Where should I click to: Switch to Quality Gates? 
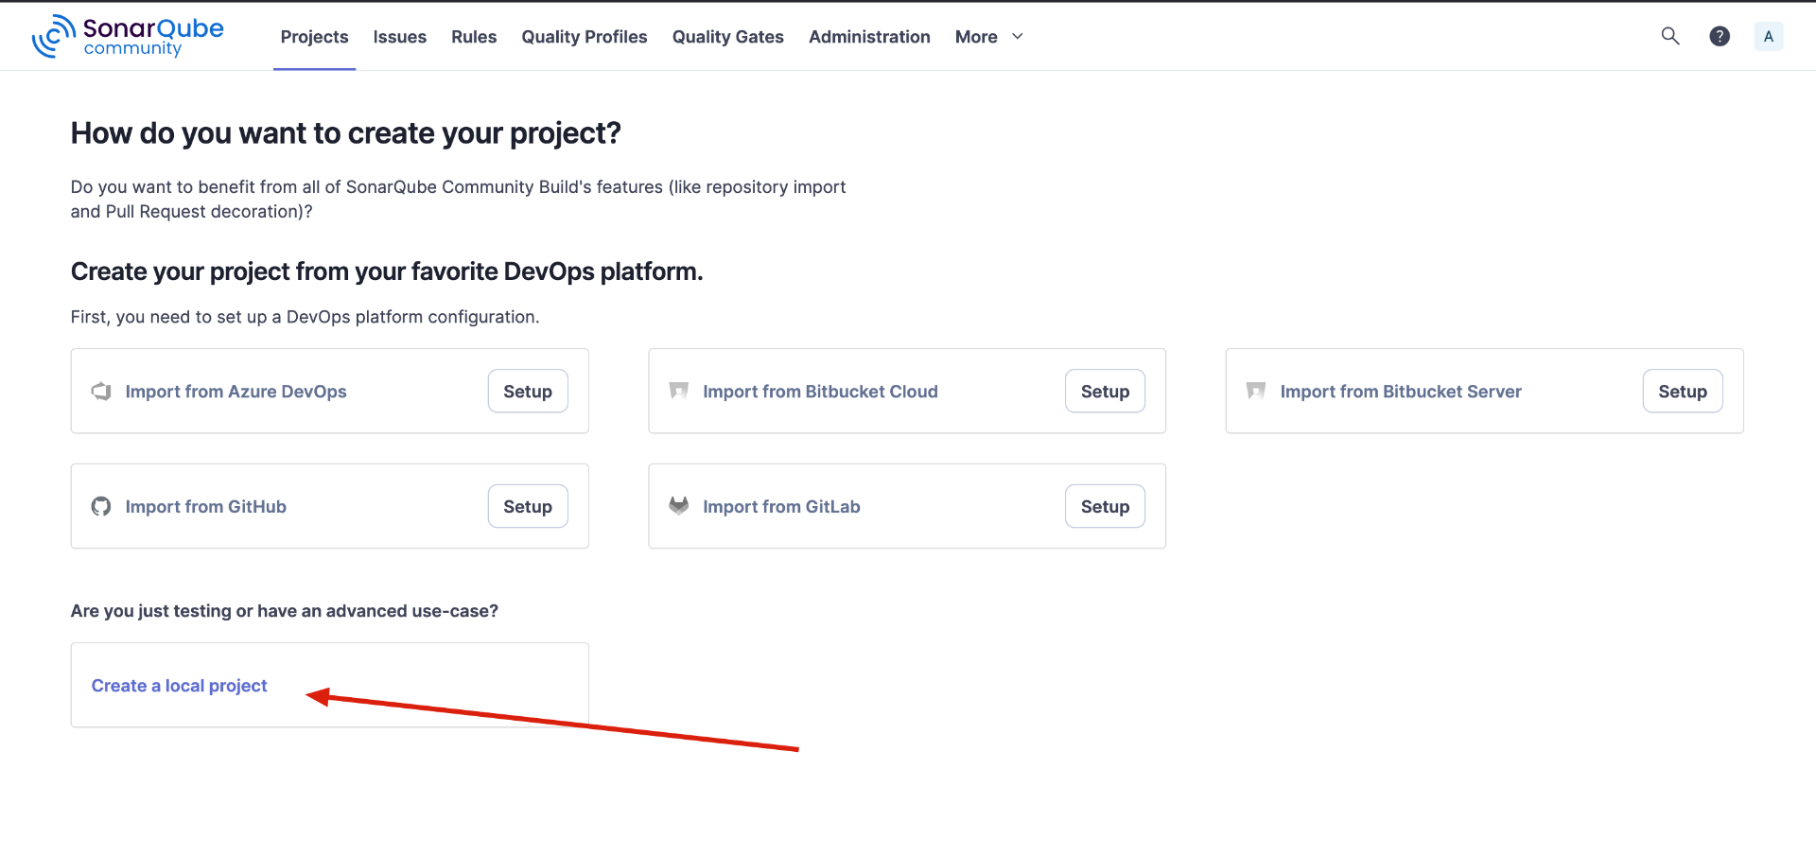click(x=727, y=37)
